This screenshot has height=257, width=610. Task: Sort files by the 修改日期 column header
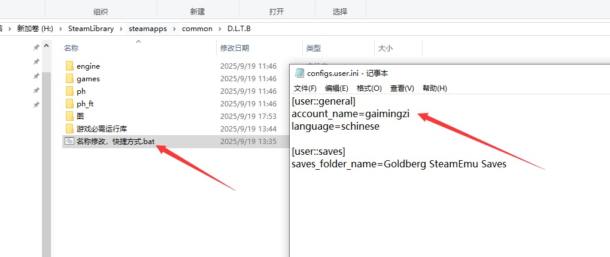tap(235, 48)
